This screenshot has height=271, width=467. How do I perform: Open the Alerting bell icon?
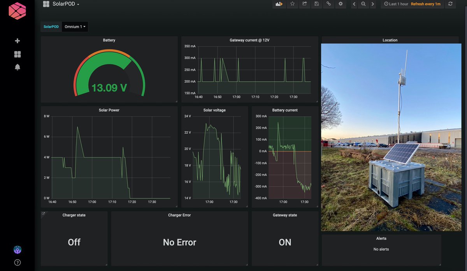(17, 67)
